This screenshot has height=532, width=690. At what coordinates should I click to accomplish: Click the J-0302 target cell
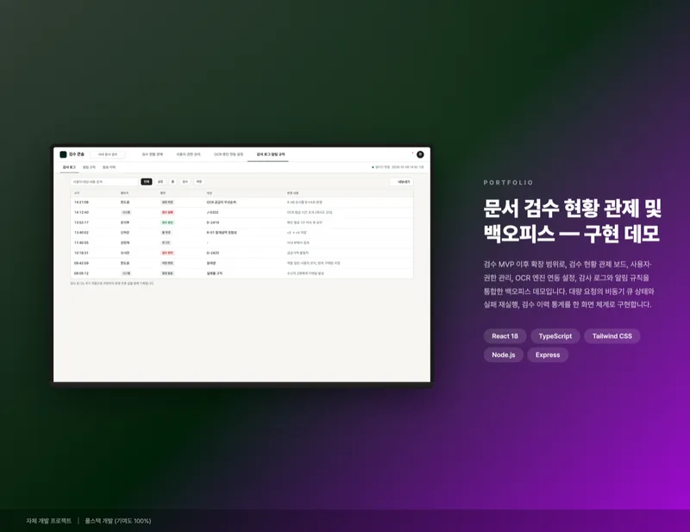point(212,212)
